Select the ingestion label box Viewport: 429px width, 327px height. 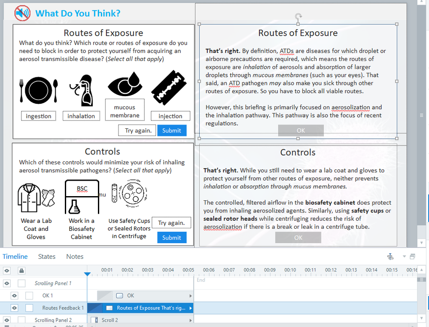click(39, 116)
